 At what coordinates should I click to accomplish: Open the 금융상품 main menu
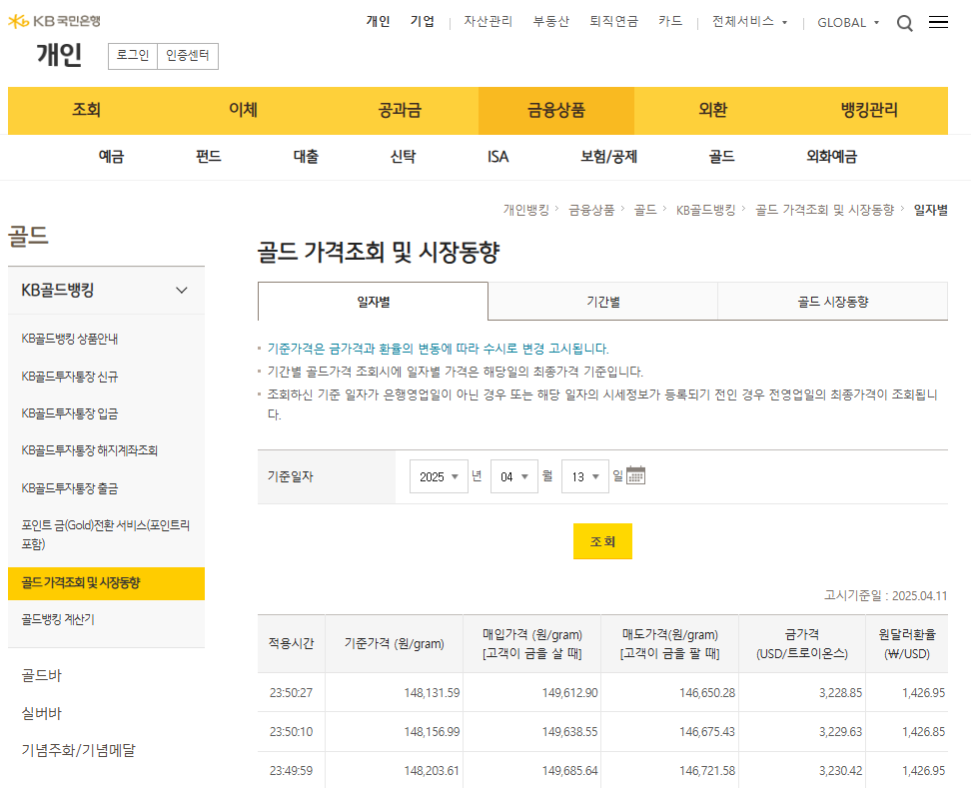coord(556,110)
